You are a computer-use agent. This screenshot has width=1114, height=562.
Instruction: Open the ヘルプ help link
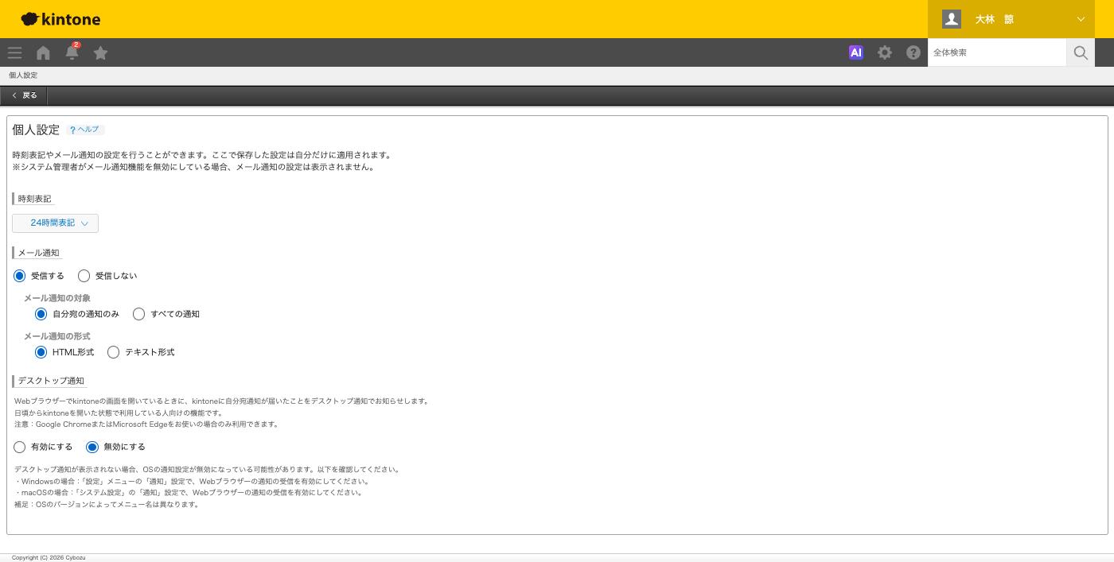[85, 130]
